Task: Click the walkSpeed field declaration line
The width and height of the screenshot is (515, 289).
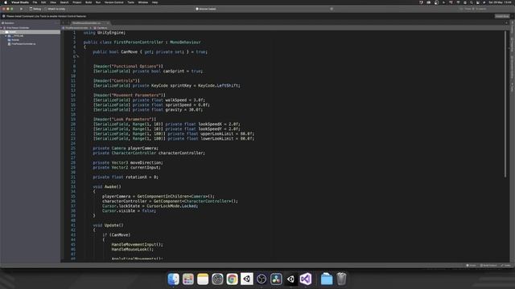Action: (x=149, y=100)
